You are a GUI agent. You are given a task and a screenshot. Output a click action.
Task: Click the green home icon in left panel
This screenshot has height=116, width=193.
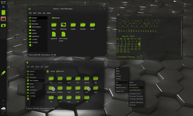click(3, 25)
